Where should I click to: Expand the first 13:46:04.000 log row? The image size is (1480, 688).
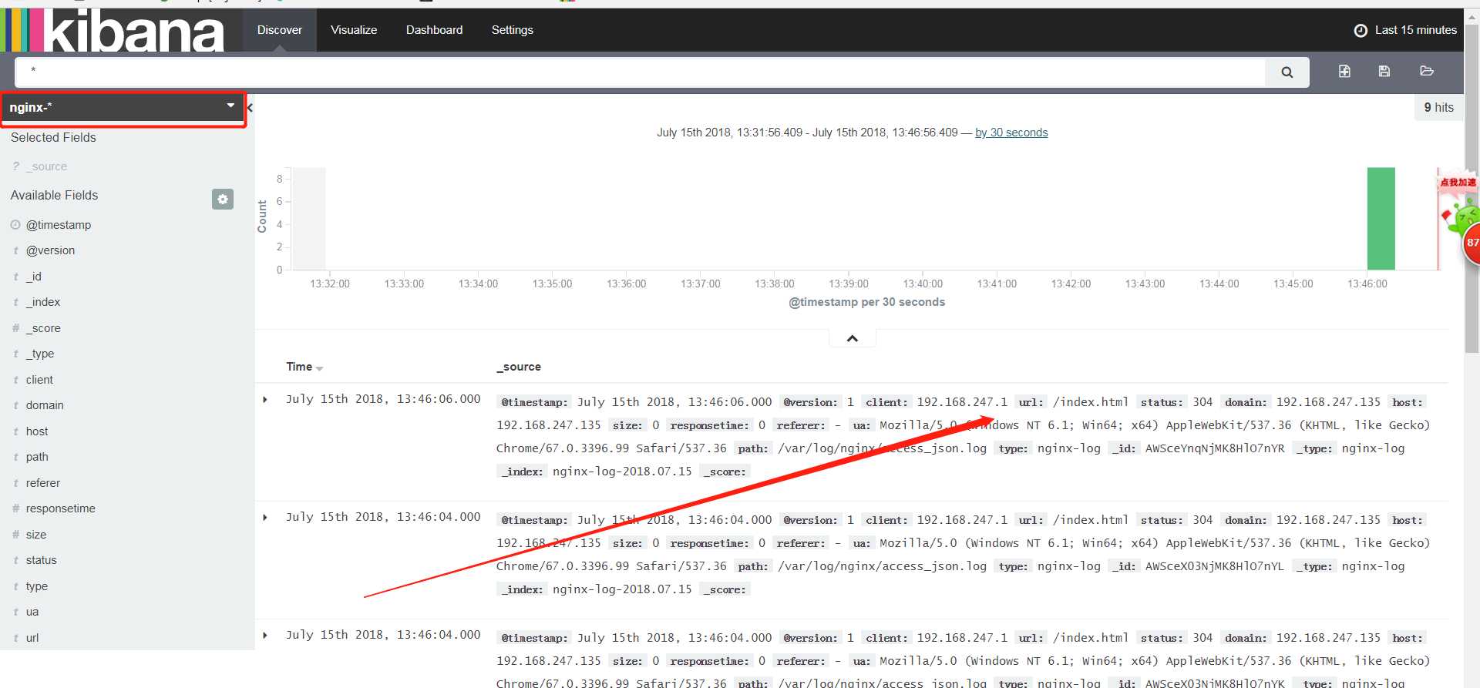[265, 518]
